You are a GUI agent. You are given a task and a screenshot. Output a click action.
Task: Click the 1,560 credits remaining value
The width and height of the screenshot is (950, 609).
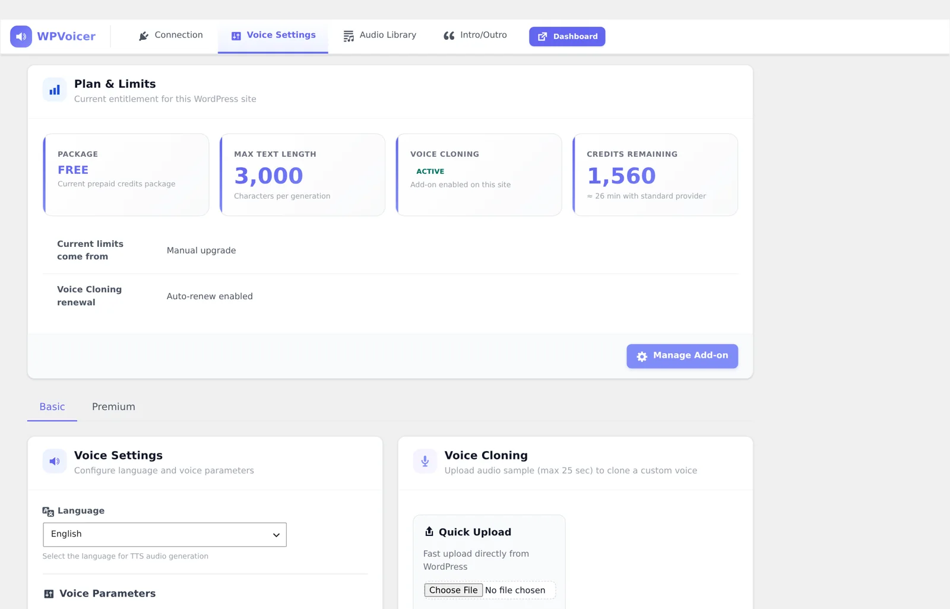pos(621,176)
